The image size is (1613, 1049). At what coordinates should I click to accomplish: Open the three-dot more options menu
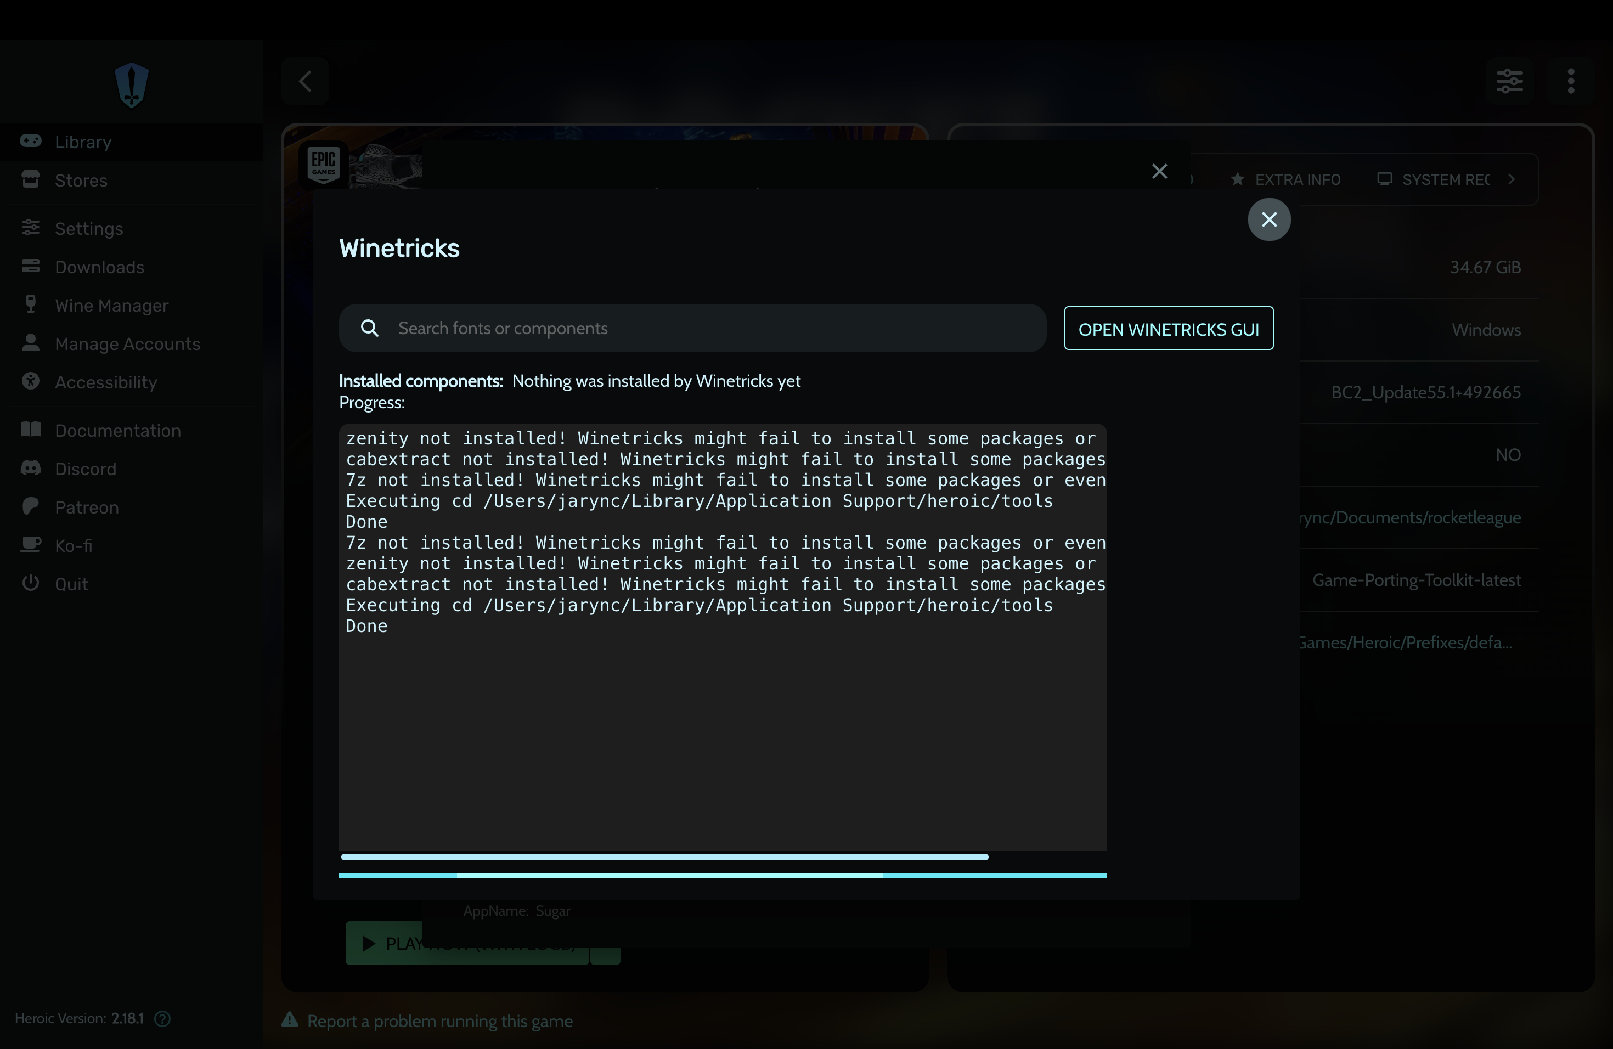coord(1570,81)
